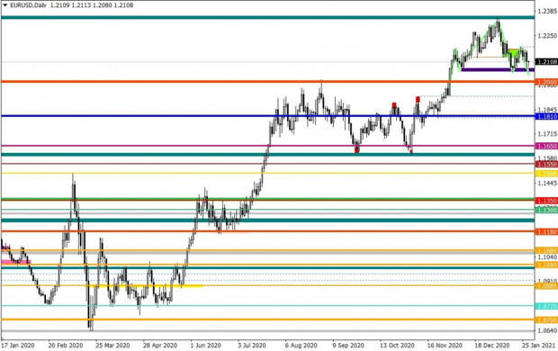The image size is (558, 351).
Task: Click the 6 Aug 2020 date label
Action: pos(301,346)
